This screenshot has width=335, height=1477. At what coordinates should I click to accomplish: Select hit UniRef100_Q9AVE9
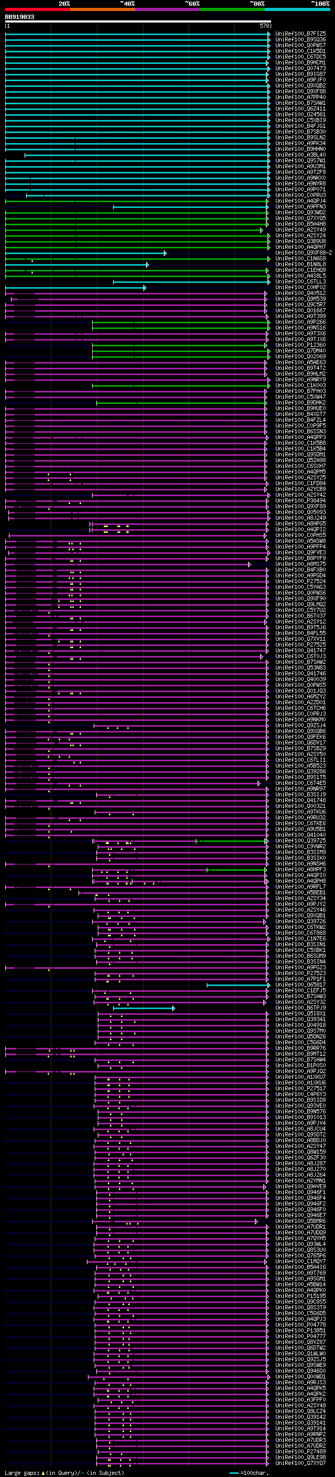tap(300, 1186)
